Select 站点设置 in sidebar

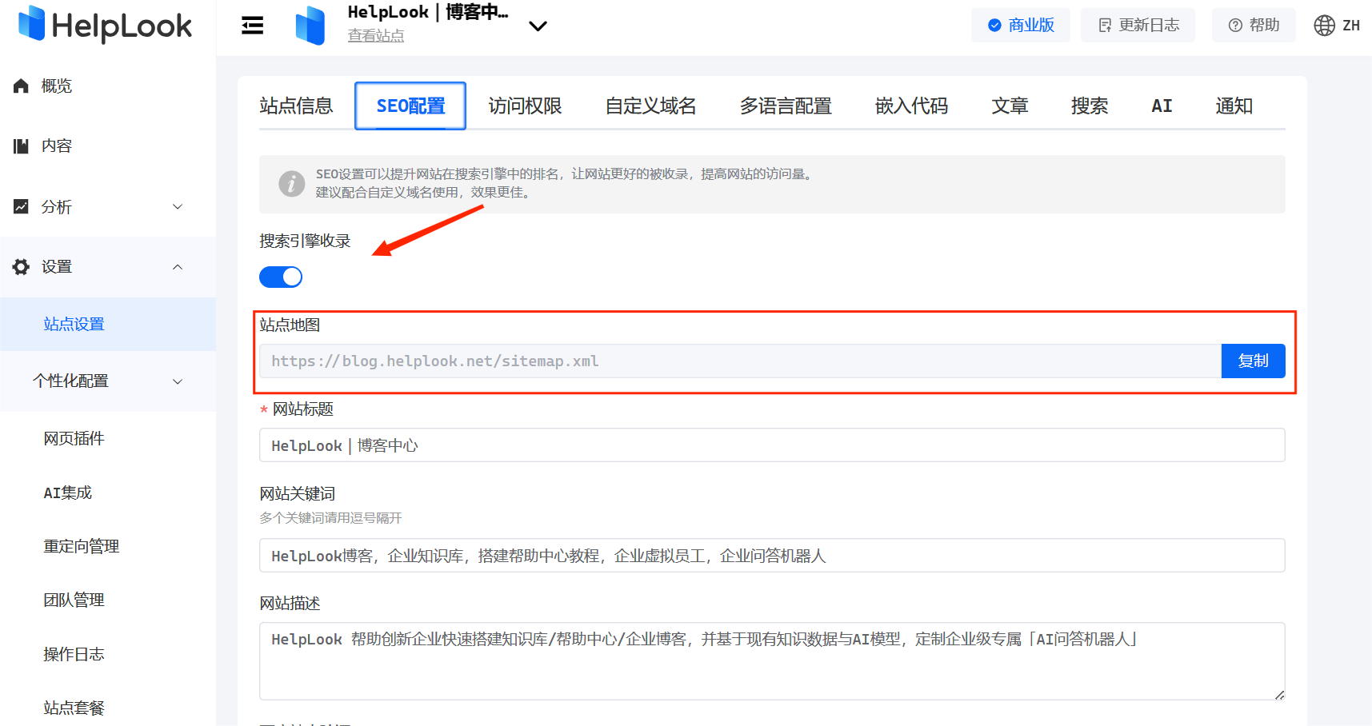[x=108, y=324]
